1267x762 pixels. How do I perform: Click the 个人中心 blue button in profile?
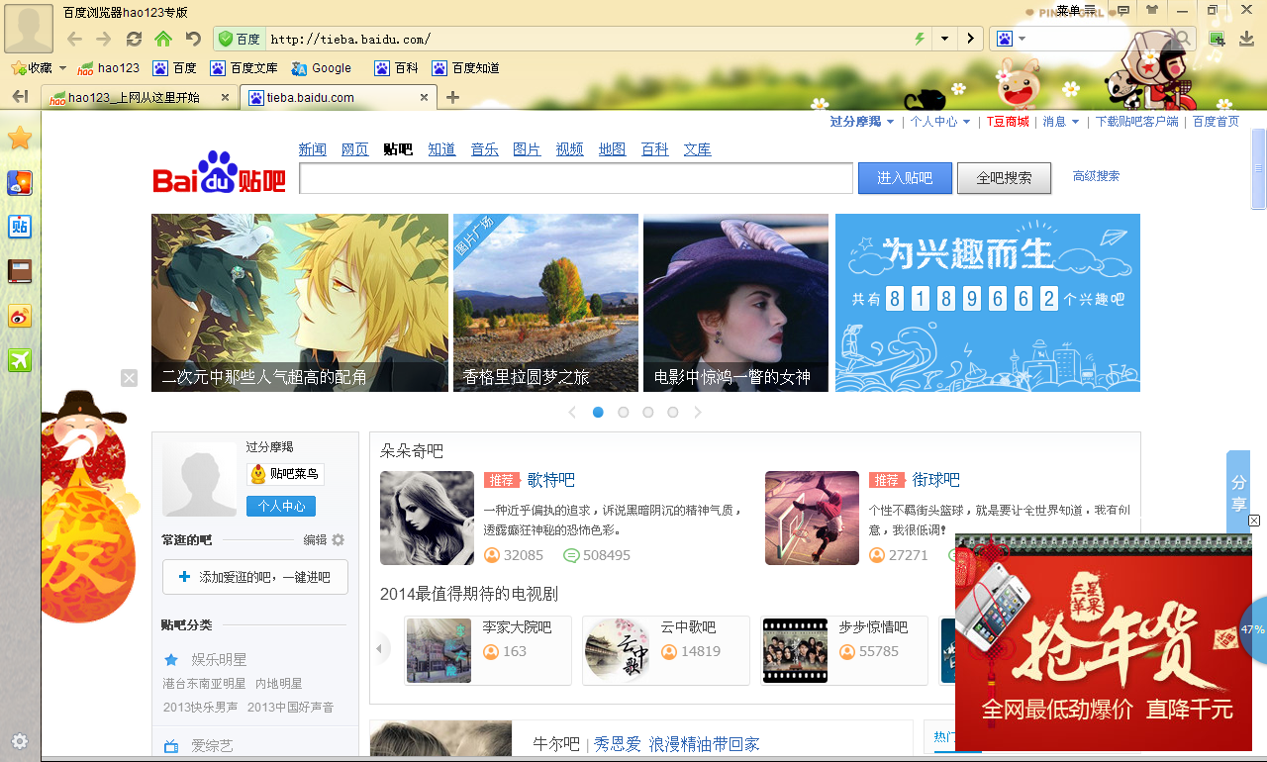click(x=281, y=506)
